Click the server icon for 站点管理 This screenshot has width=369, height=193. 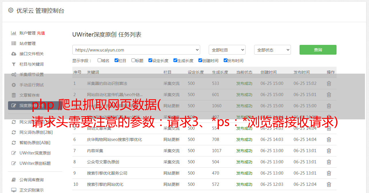click(13, 43)
